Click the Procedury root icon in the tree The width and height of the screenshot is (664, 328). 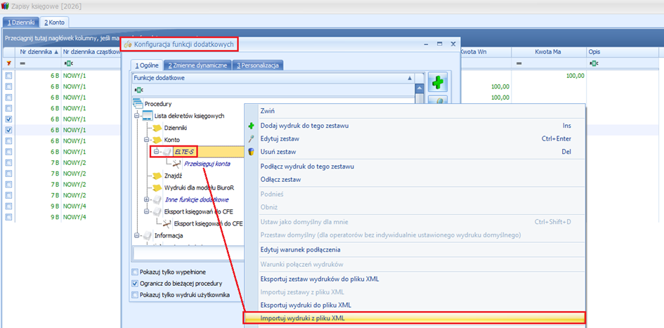point(138,104)
